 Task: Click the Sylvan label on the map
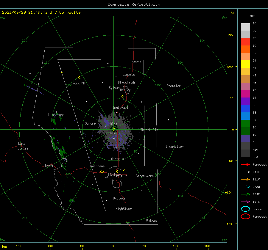[114, 88]
